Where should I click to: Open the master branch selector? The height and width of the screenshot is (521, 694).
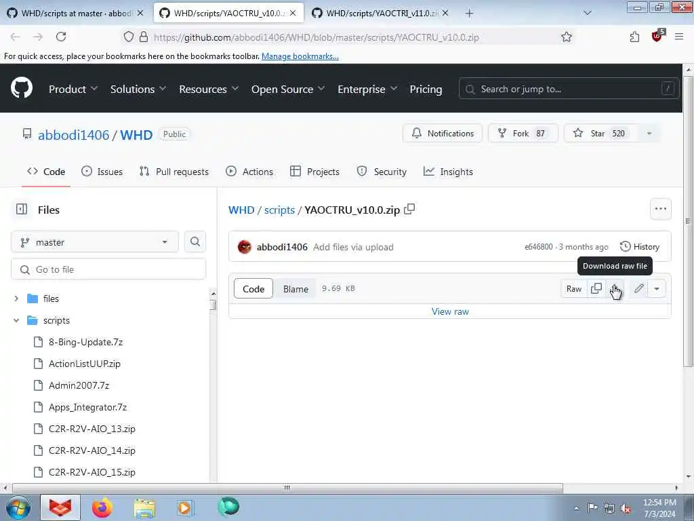(x=95, y=242)
